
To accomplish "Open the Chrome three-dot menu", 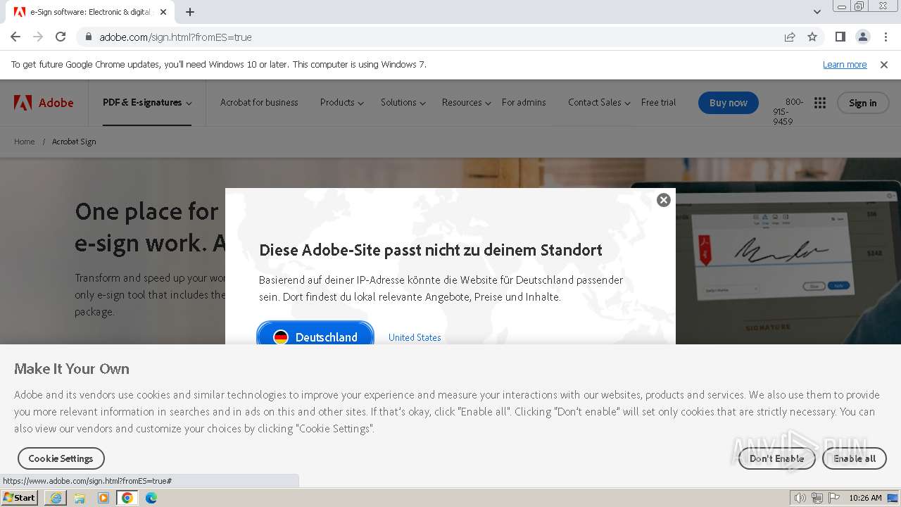I will 885,37.
